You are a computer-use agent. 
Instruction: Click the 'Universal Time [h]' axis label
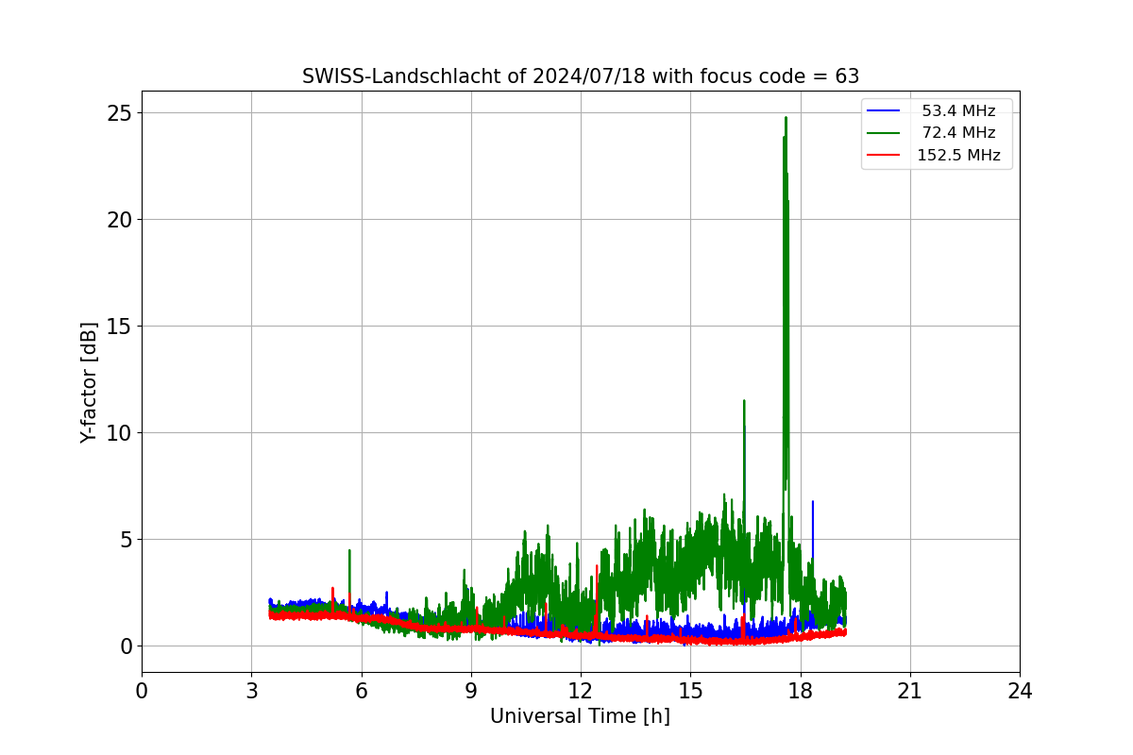click(x=580, y=717)
